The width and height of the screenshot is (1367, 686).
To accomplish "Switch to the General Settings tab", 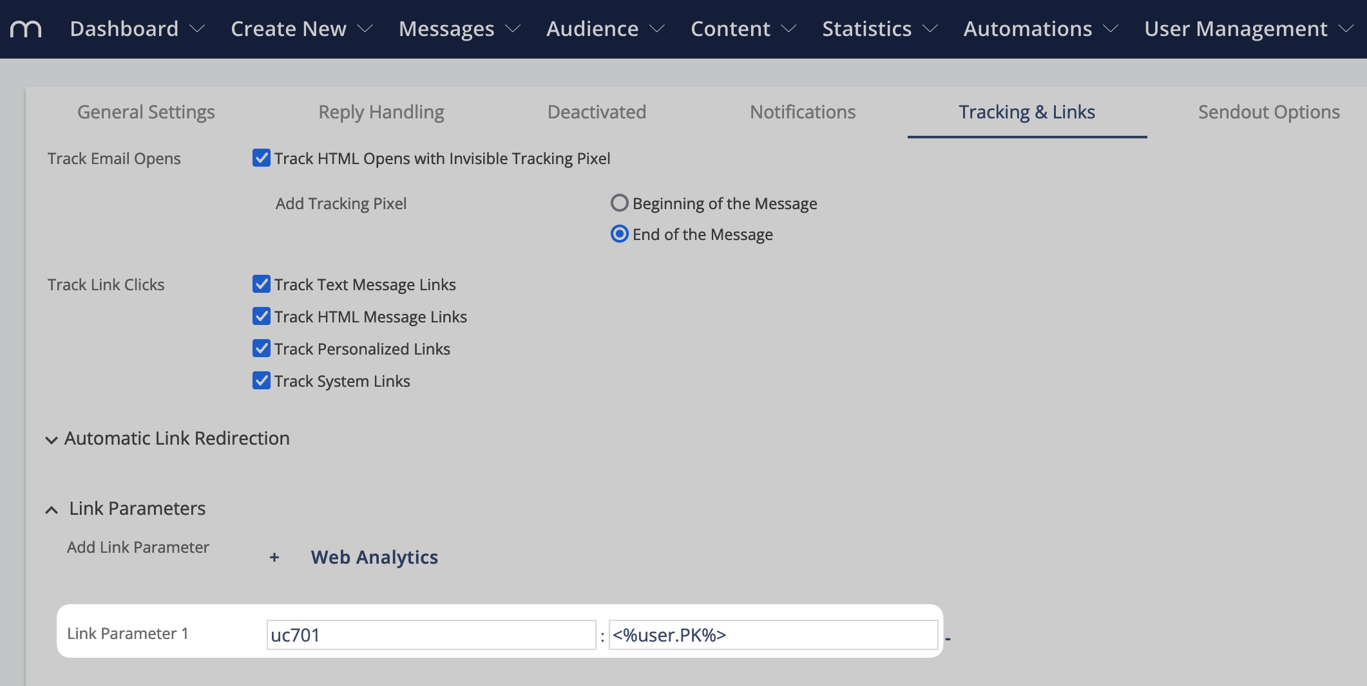I will [146, 112].
